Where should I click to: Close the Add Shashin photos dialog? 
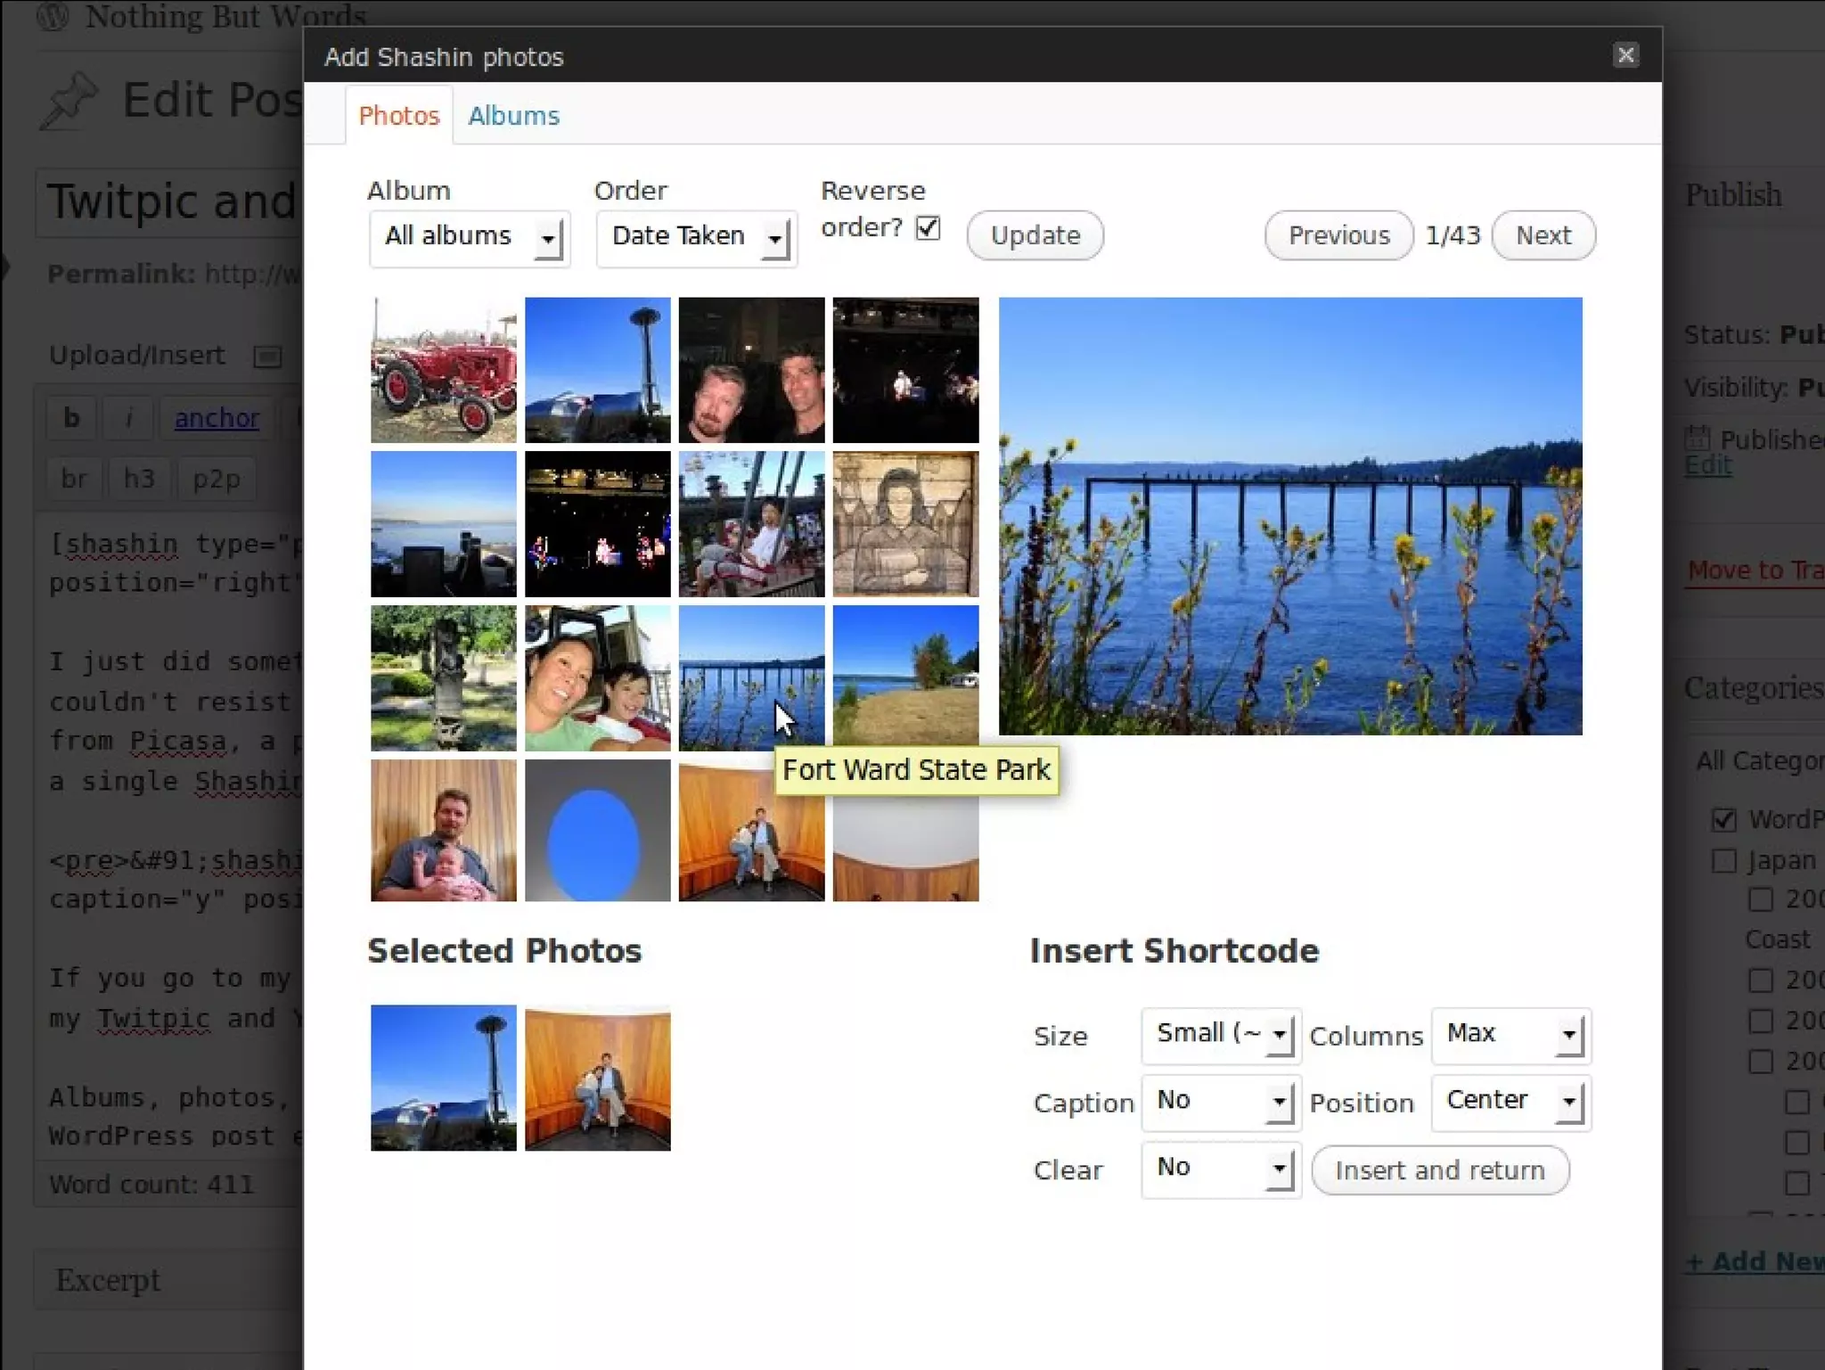pyautogui.click(x=1625, y=55)
